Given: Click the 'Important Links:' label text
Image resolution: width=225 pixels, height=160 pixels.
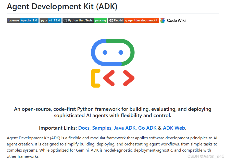Looking at the screenshot, I should tap(58, 128).
